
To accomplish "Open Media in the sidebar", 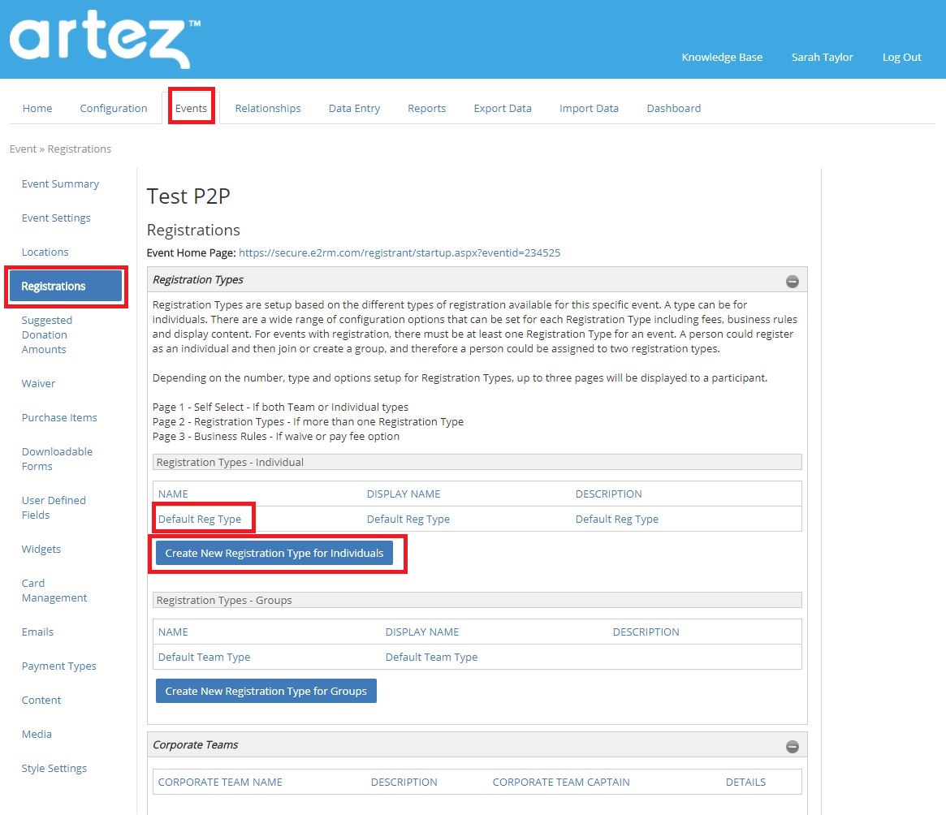I will [37, 734].
